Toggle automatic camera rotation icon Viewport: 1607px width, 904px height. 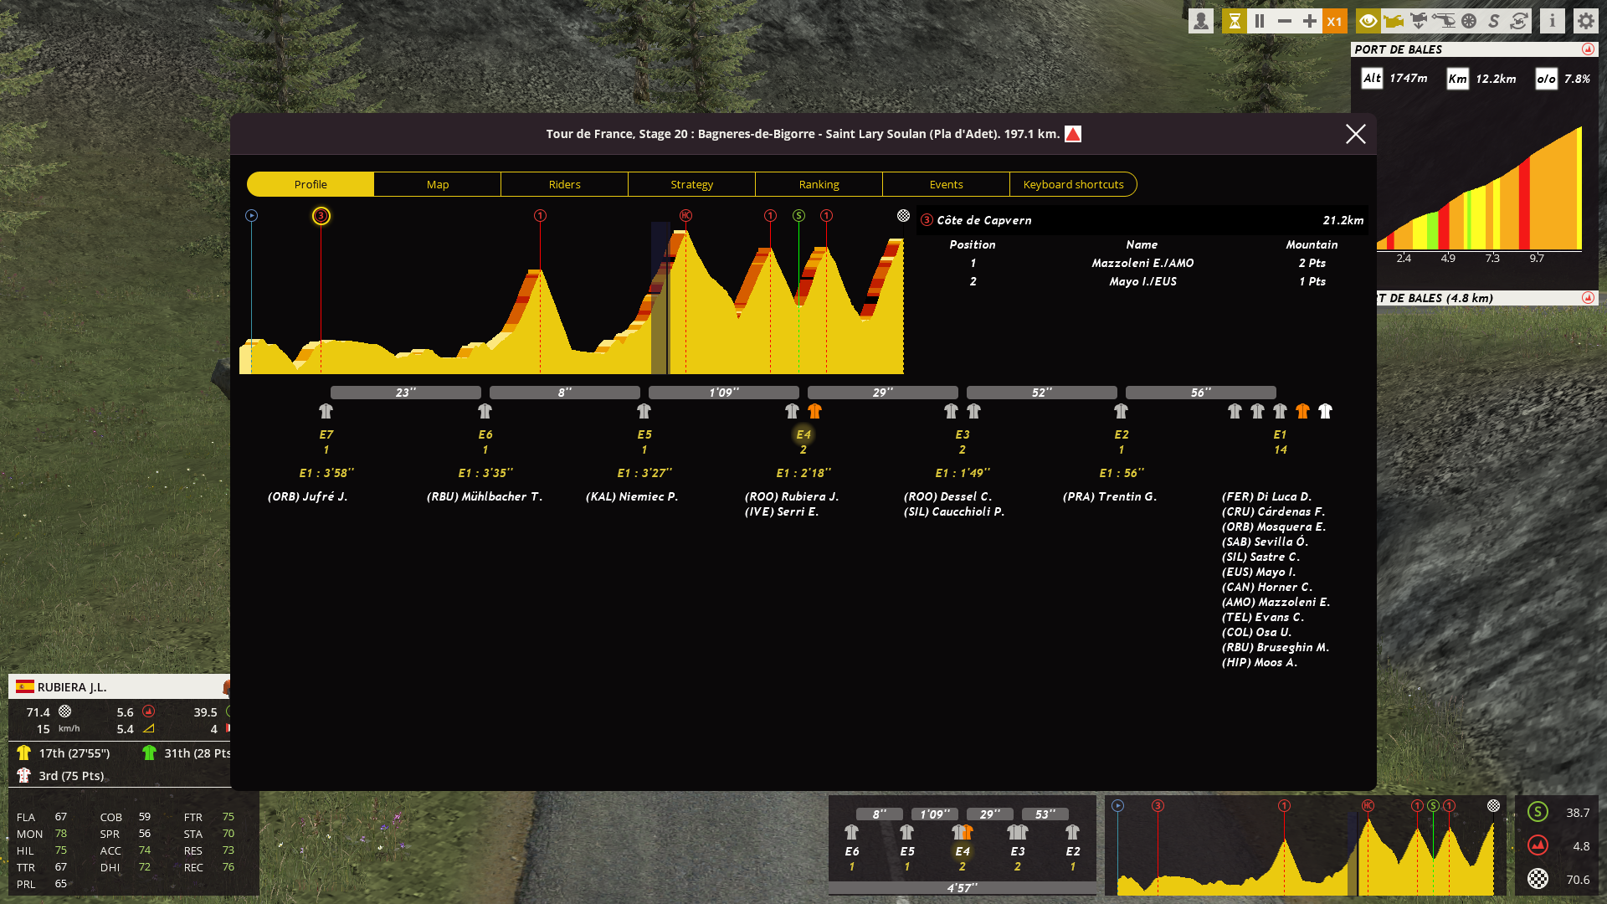pyautogui.click(x=1519, y=21)
